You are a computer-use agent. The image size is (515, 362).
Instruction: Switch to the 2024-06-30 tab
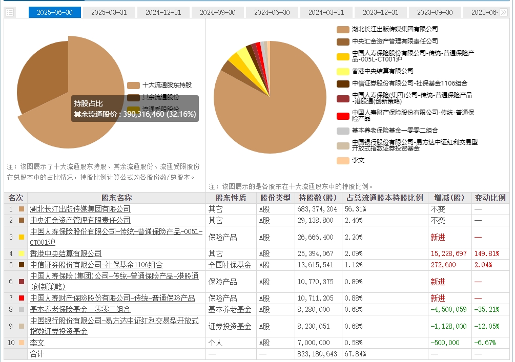click(x=272, y=12)
